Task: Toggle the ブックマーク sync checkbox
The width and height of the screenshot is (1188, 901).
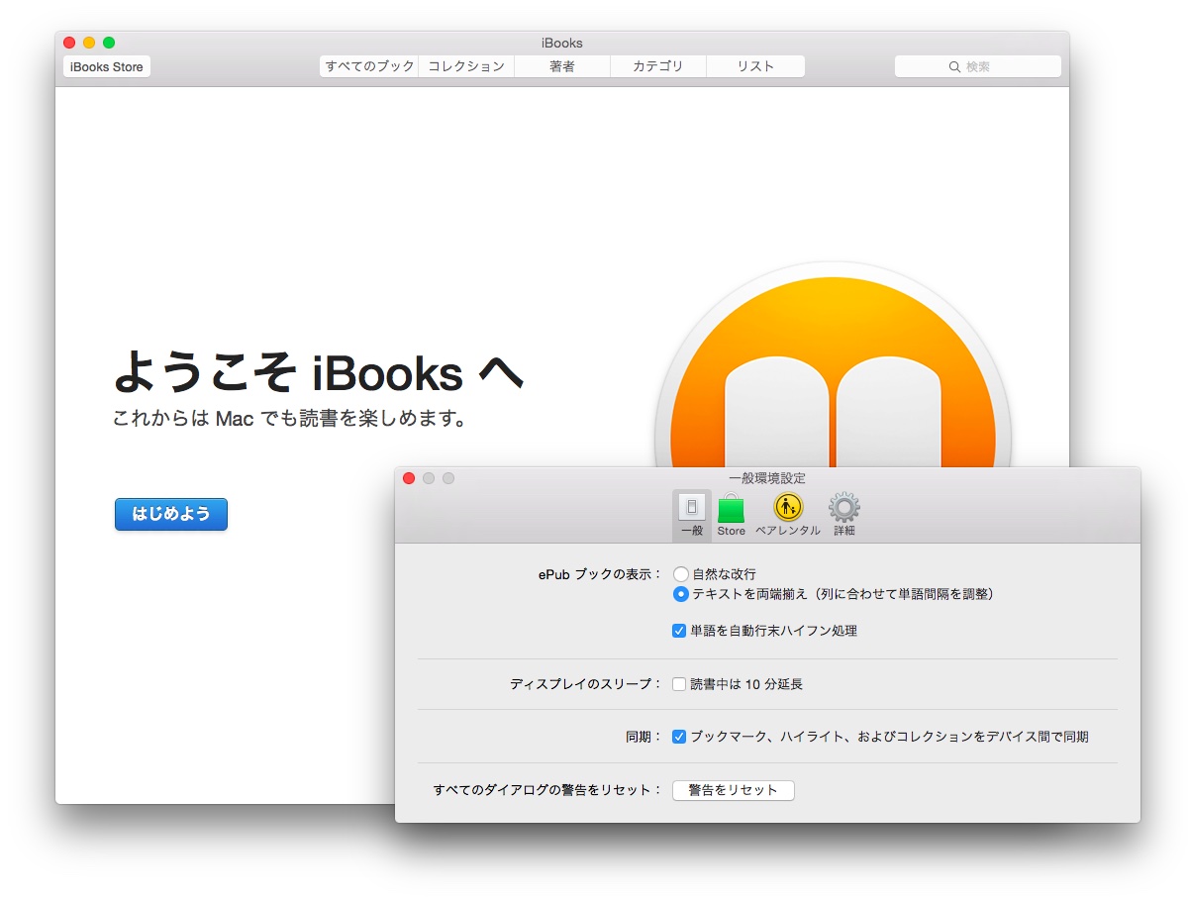Action: coord(679,737)
